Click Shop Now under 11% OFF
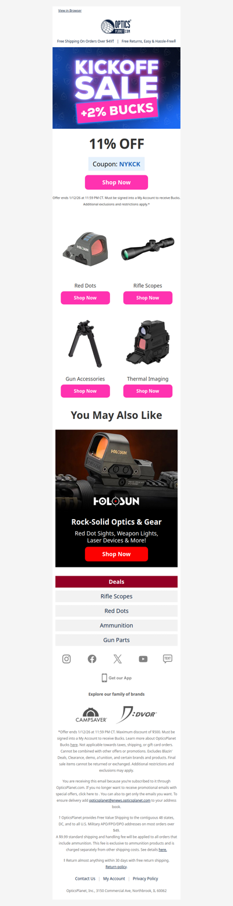 point(116,182)
